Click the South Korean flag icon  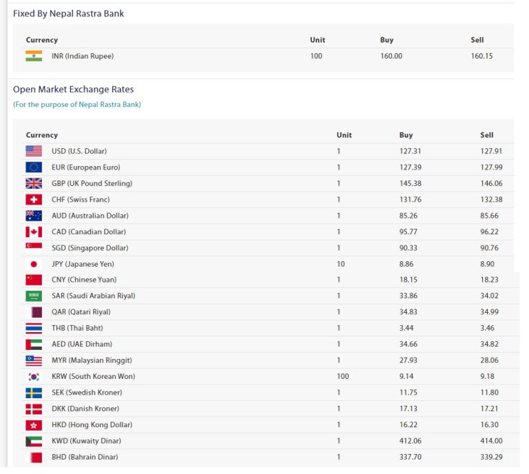34,377
